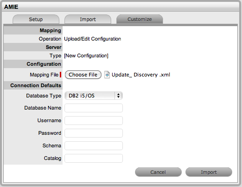
Task: Click the Mapping section heading
Action: tap(50, 30)
